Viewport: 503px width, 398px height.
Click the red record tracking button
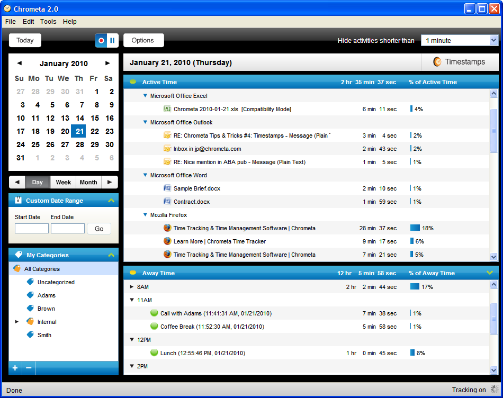point(101,40)
